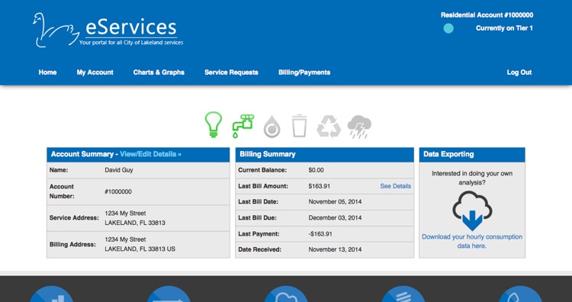Select the water faucet service icon
The image size is (572, 302).
click(243, 126)
